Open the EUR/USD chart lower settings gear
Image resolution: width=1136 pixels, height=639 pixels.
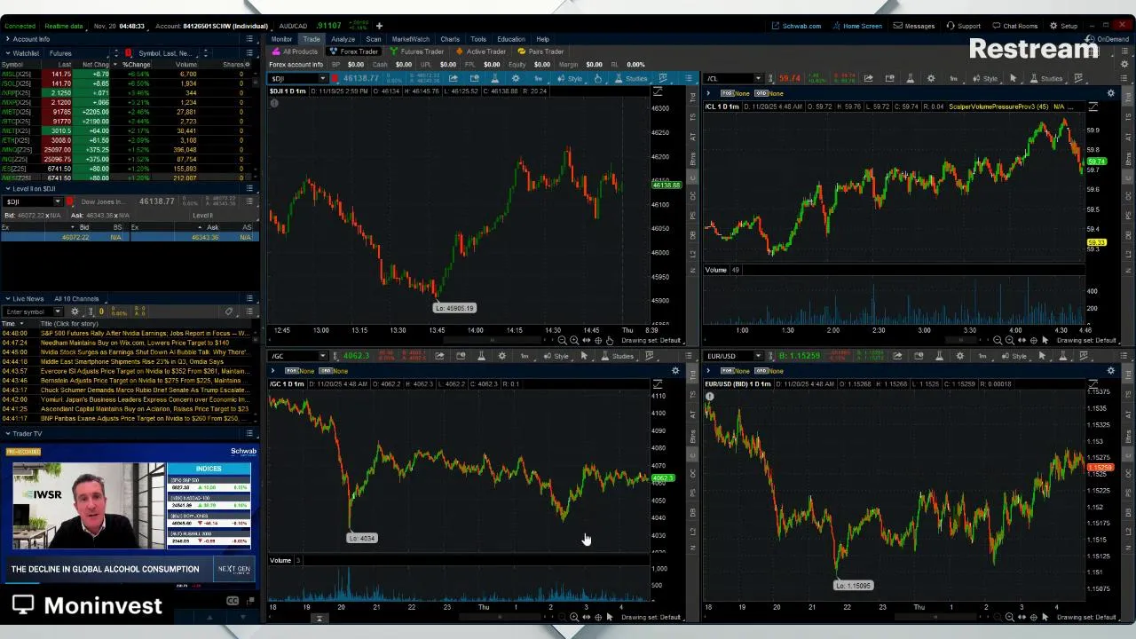tap(1110, 370)
